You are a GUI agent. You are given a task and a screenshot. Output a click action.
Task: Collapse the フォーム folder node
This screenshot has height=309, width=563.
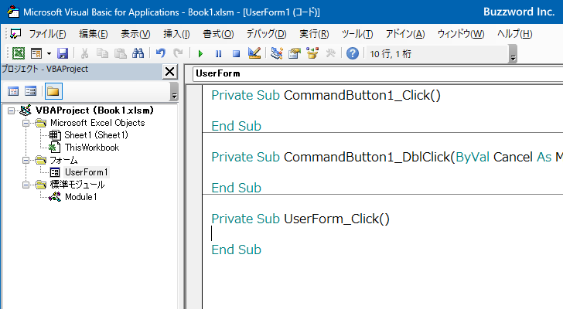(26, 160)
